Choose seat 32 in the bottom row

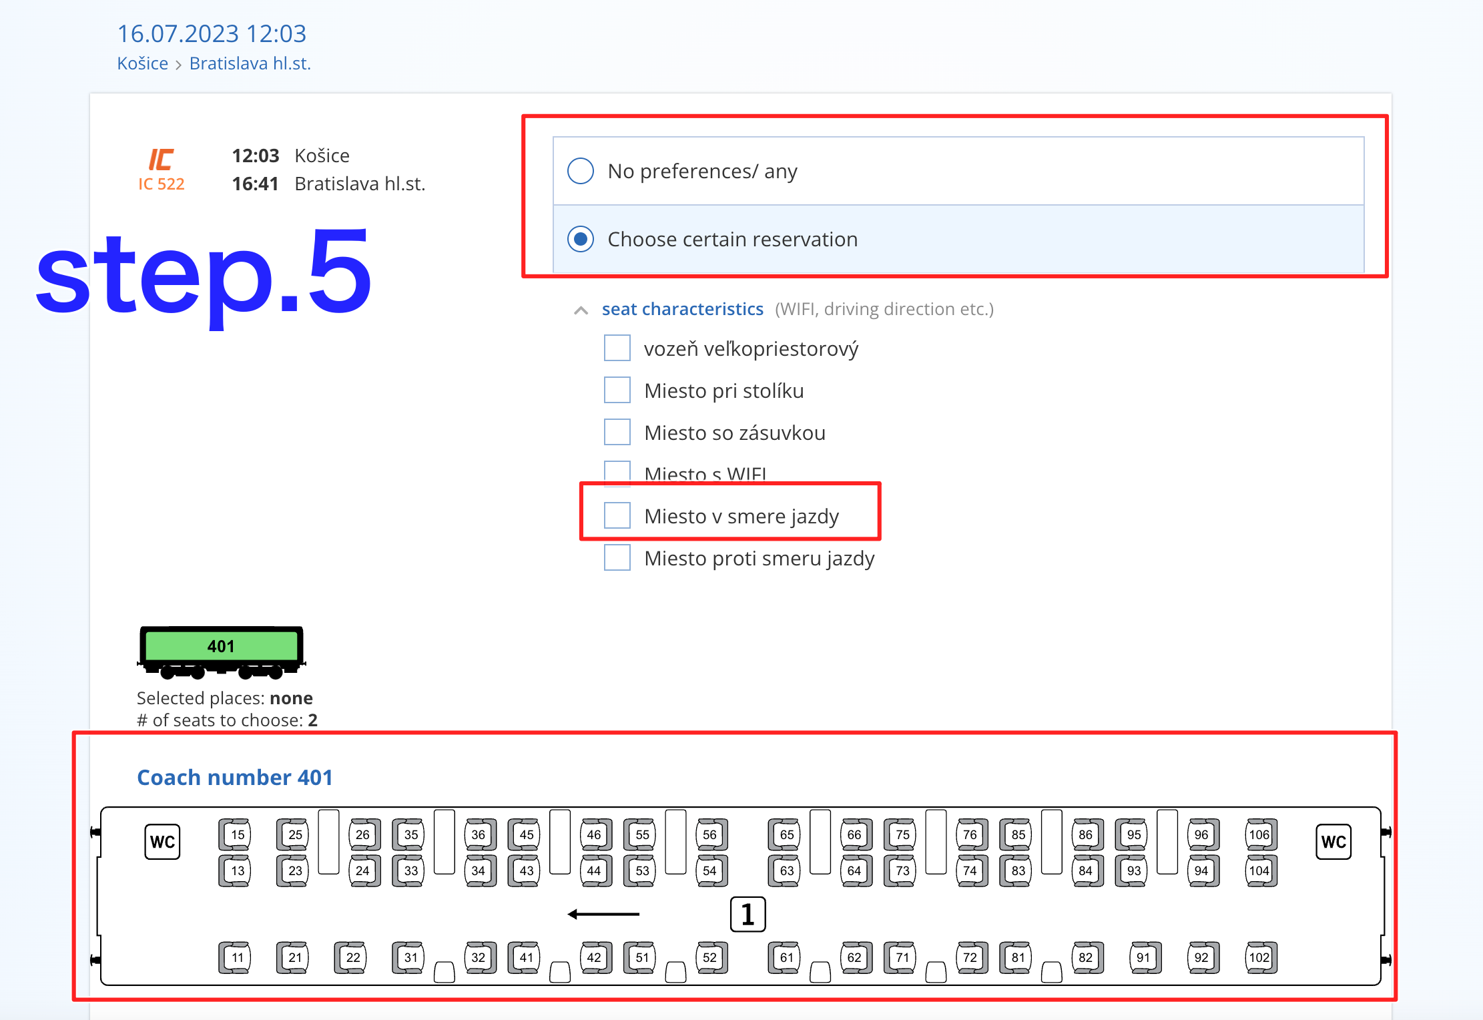coord(481,957)
